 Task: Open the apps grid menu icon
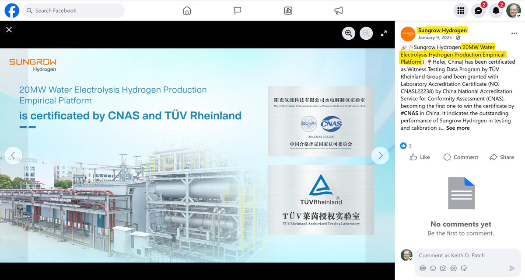click(x=460, y=11)
